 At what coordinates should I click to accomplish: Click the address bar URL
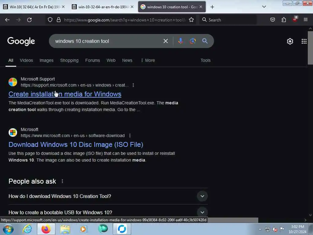[125, 20]
